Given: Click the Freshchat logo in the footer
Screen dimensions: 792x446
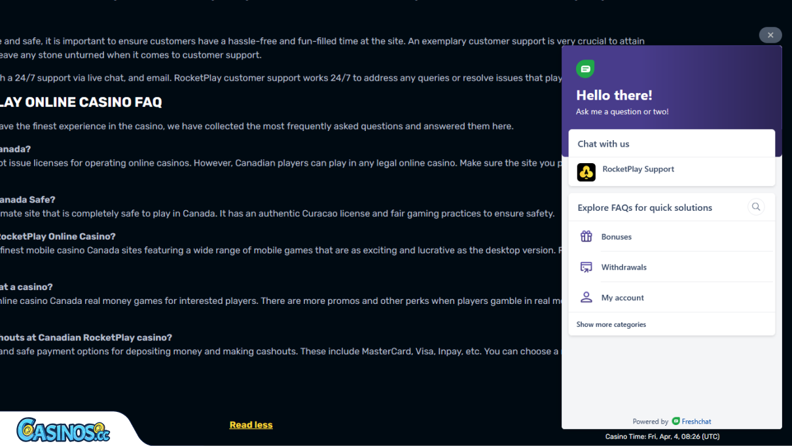Looking at the screenshot, I should pyautogui.click(x=676, y=421).
